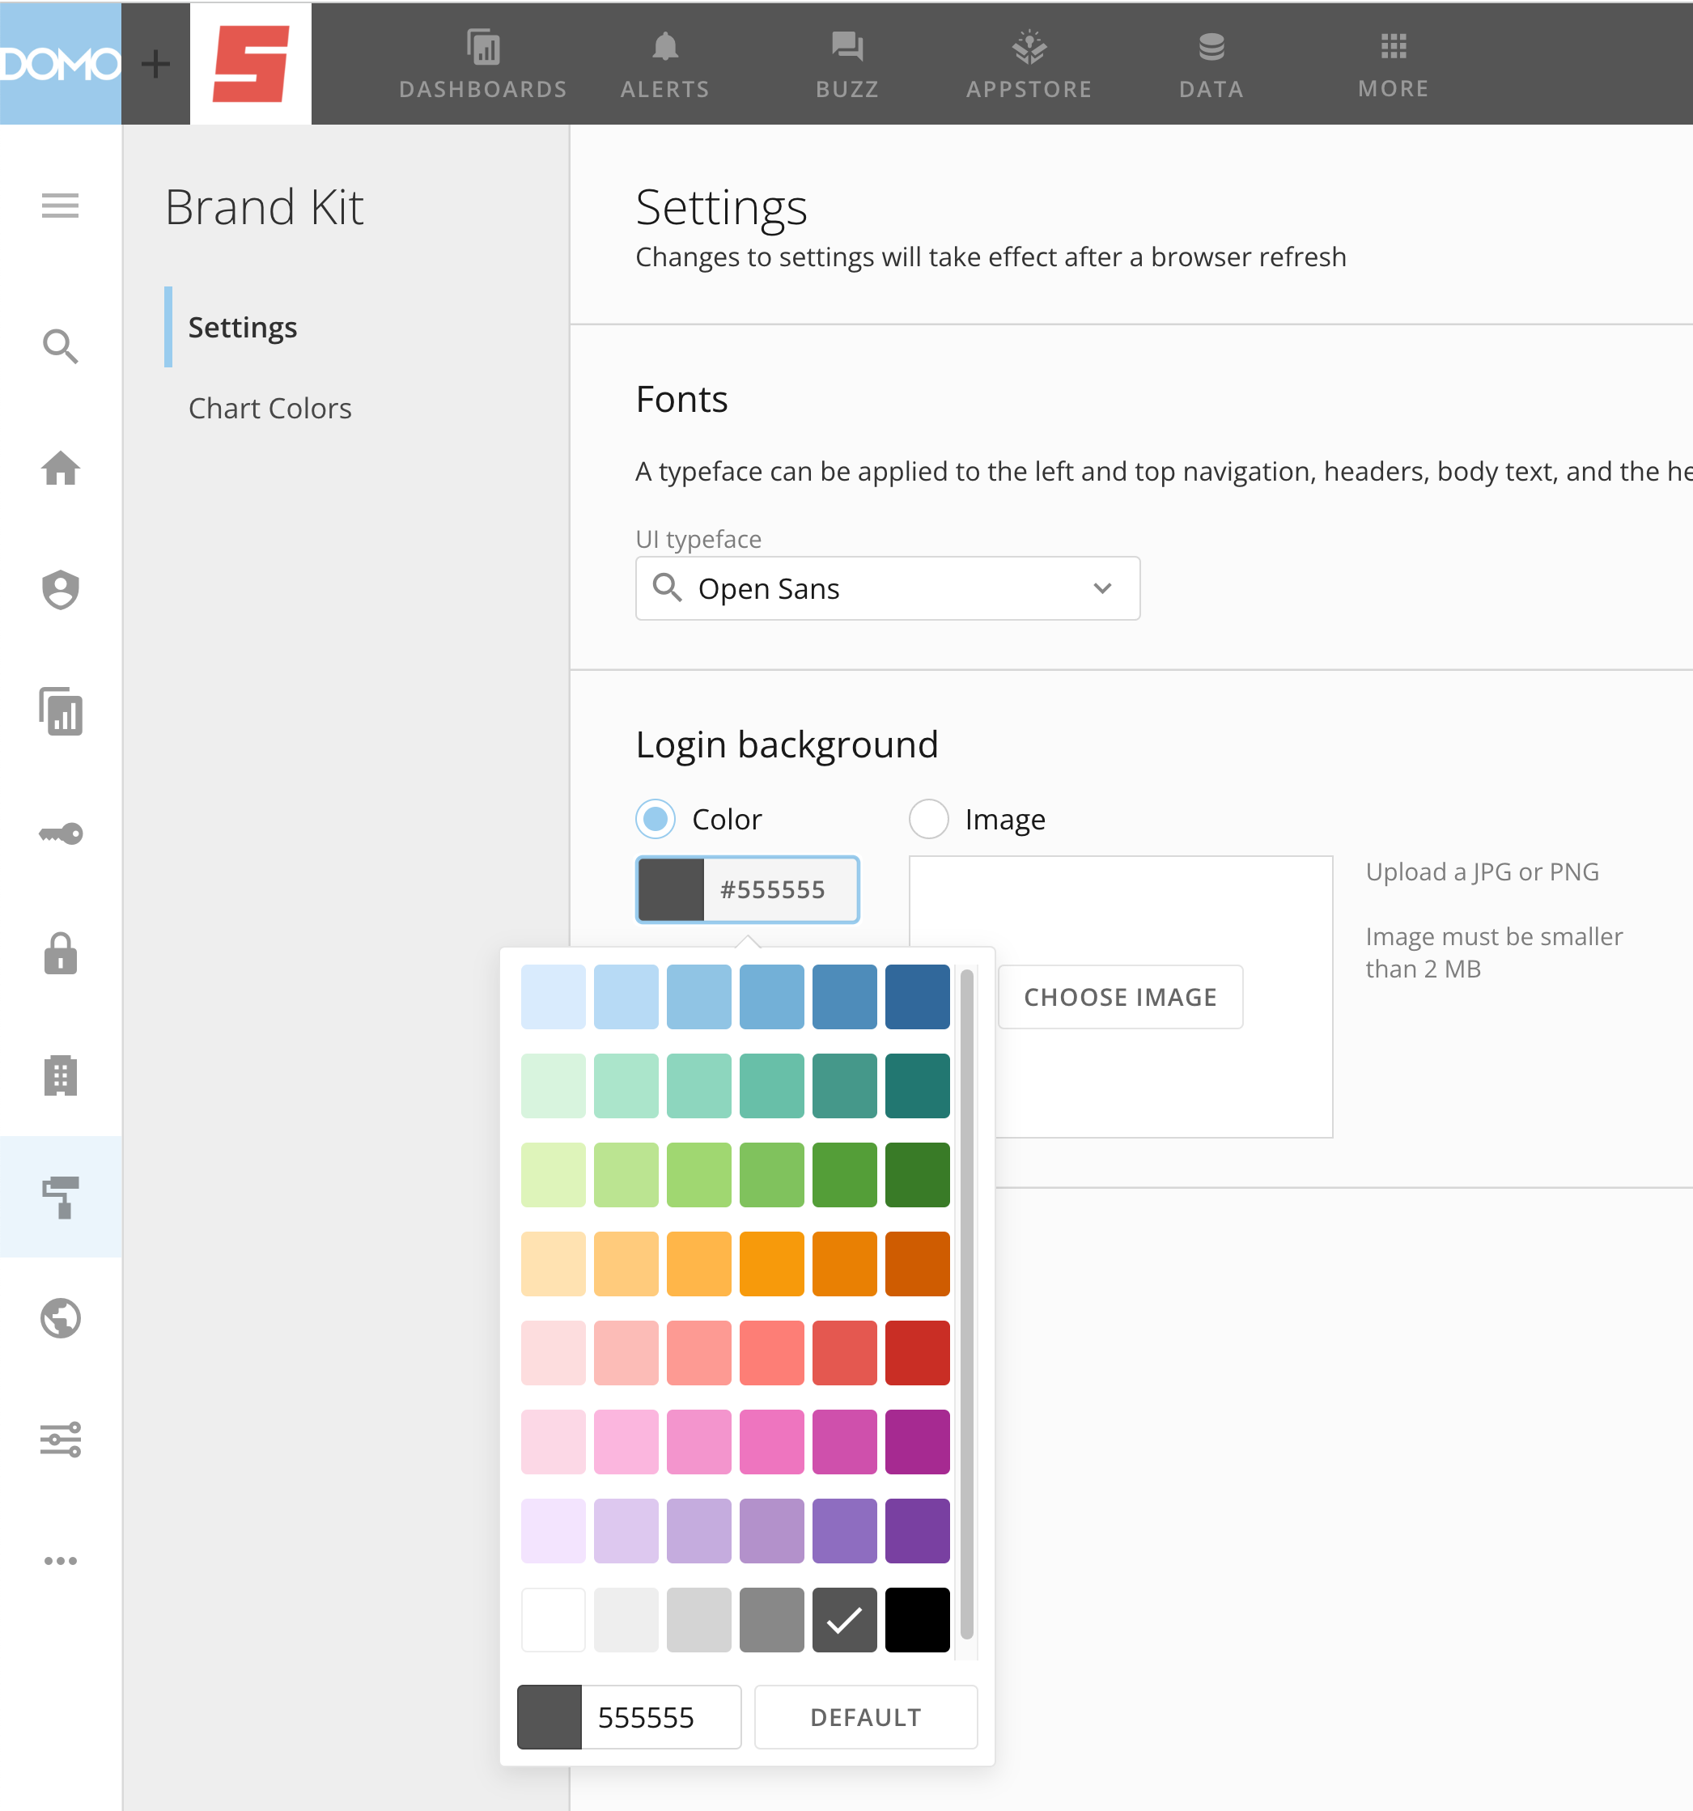The width and height of the screenshot is (1693, 1811).
Task: Select the Image radio button
Action: (x=928, y=819)
